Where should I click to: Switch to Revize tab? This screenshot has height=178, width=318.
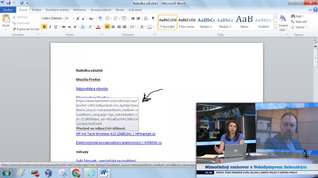[x=120, y=10]
